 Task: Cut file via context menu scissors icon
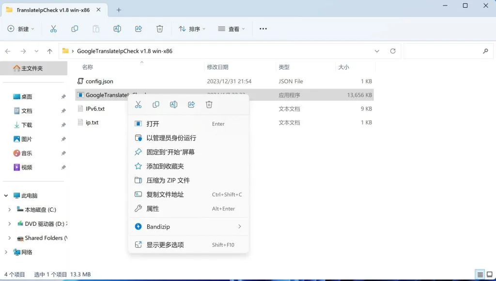[138, 104]
